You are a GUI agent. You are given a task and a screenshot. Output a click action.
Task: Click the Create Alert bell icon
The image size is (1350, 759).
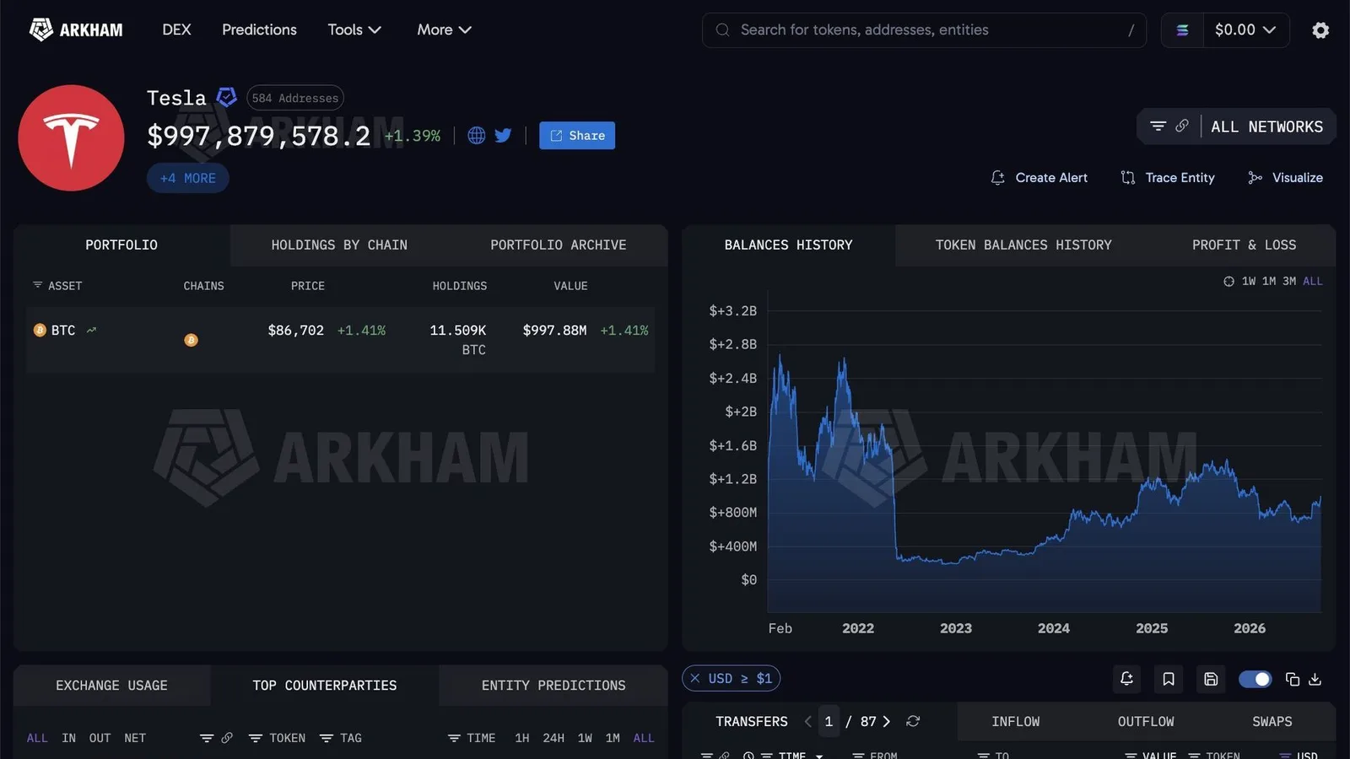pyautogui.click(x=997, y=178)
